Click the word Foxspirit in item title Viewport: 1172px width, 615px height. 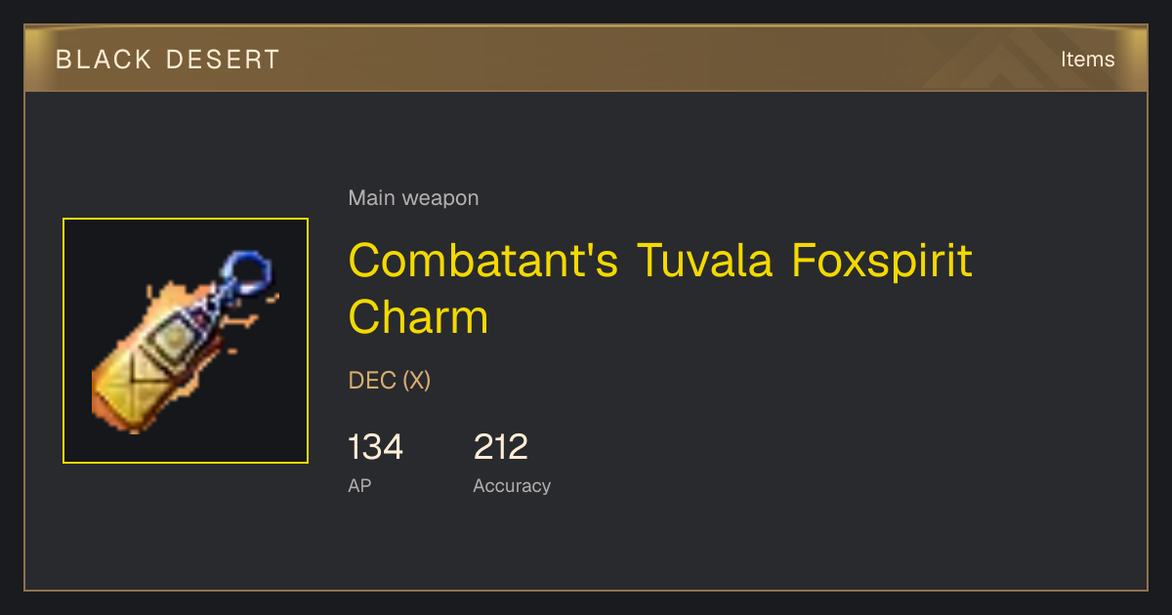pos(882,262)
